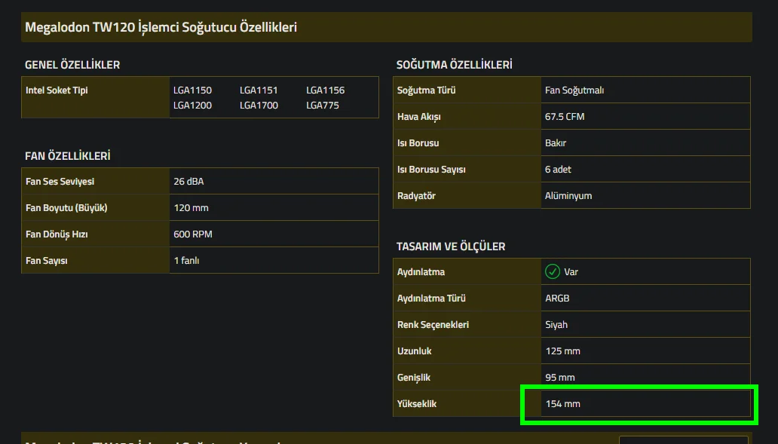Click the Intel Soket Tipi label

[x=57, y=90]
